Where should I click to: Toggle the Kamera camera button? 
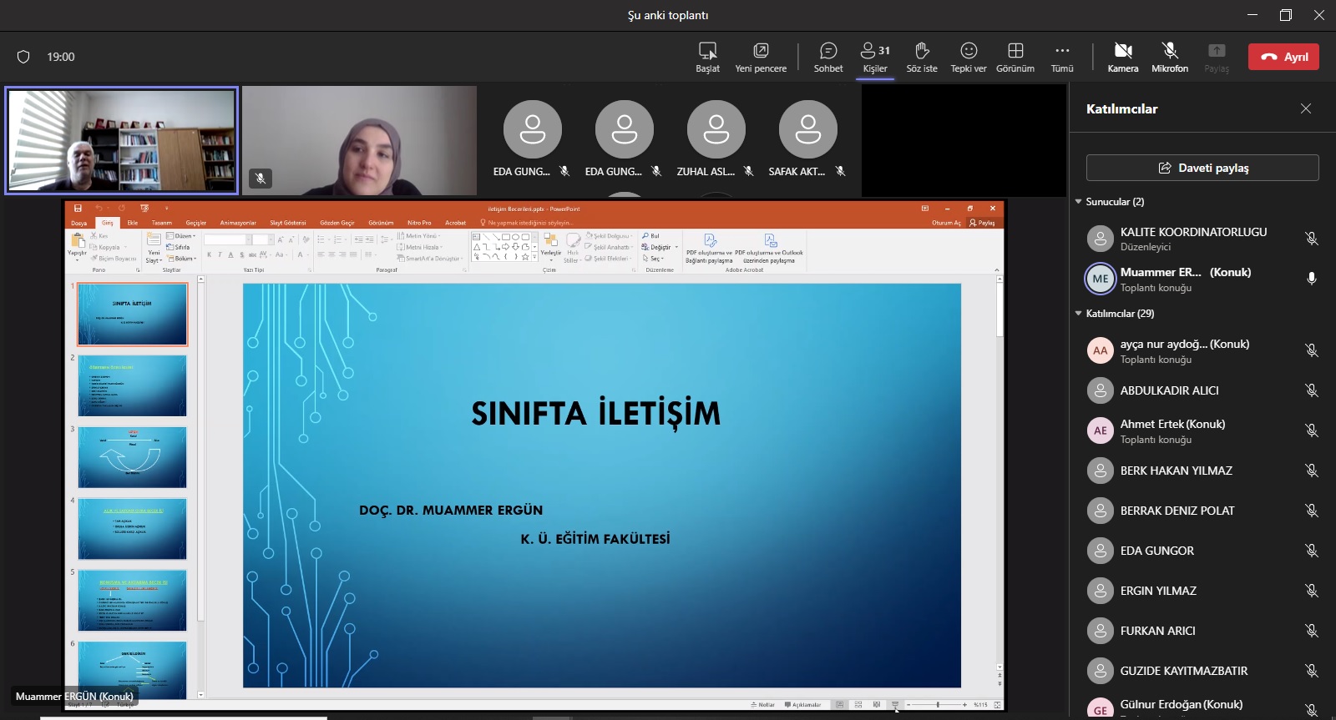click(1123, 57)
